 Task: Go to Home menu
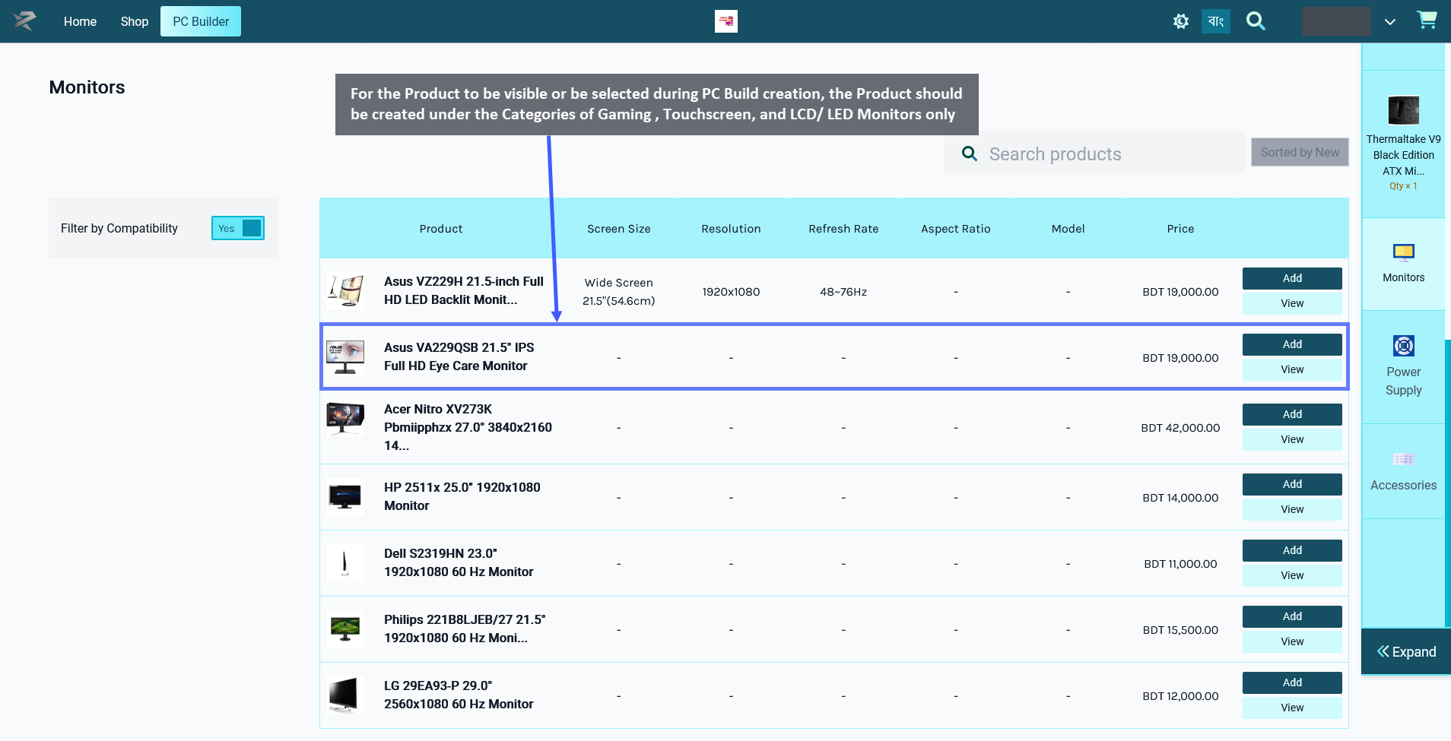(80, 21)
